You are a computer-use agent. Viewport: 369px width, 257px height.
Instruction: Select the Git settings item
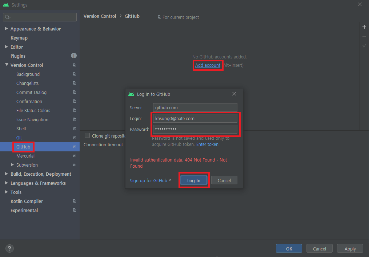(x=19, y=138)
